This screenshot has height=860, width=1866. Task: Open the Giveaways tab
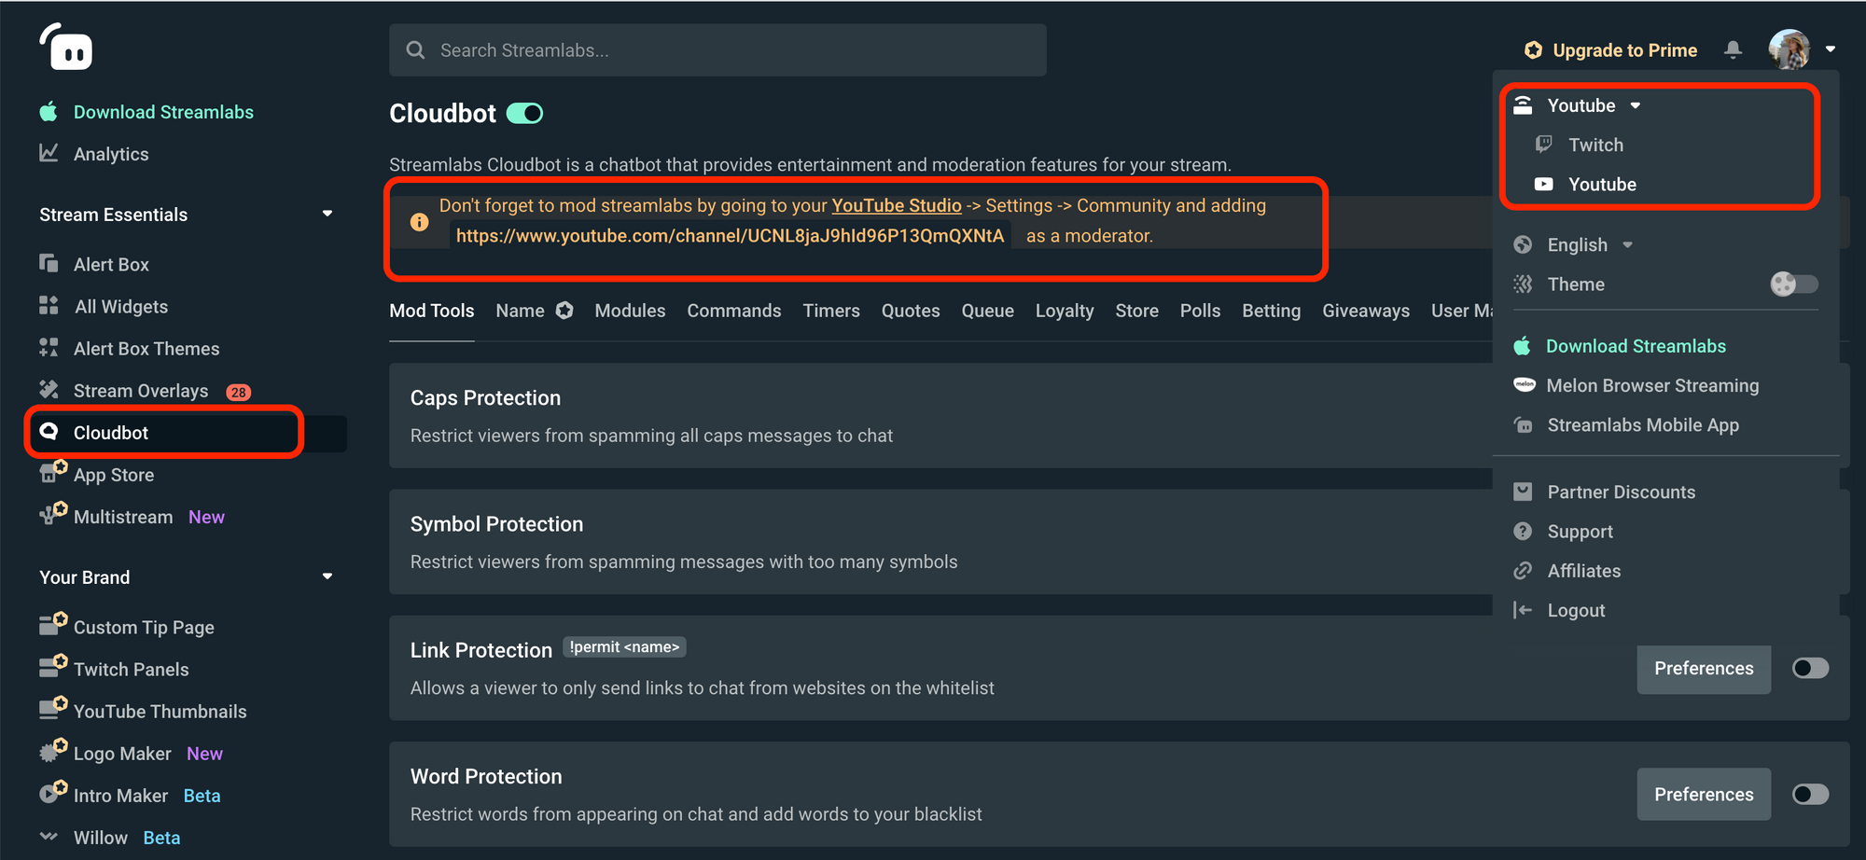point(1366,311)
